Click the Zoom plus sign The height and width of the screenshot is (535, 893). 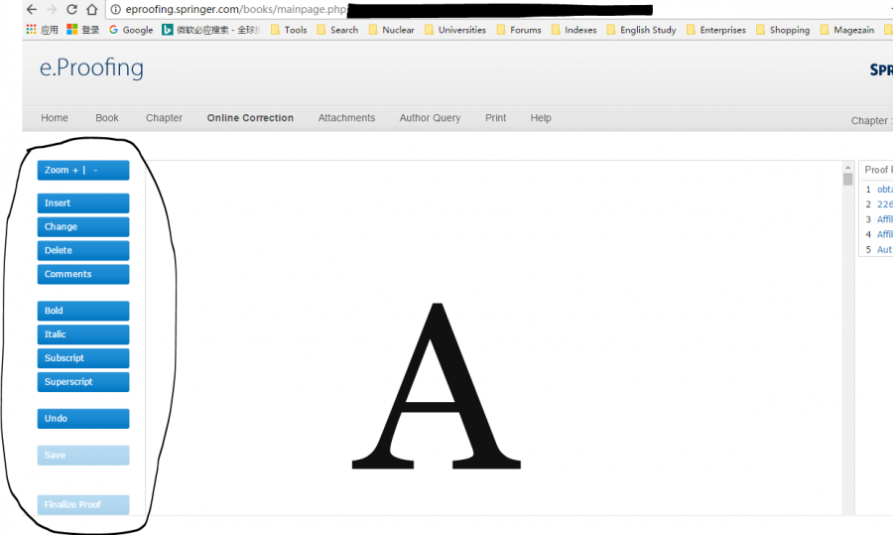(75, 171)
